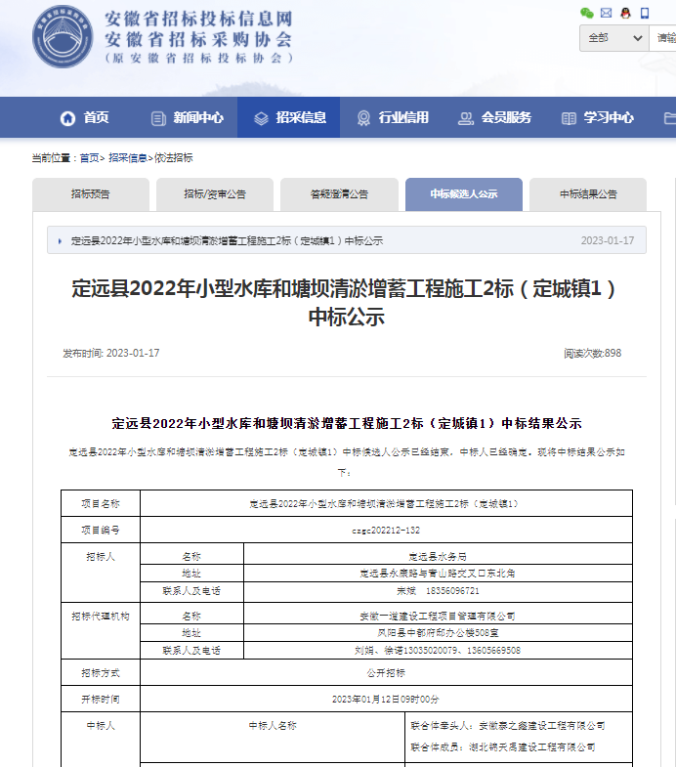The image size is (676, 767).
Task: Select the 答疑澄清公告 tab
Action: [x=339, y=194]
